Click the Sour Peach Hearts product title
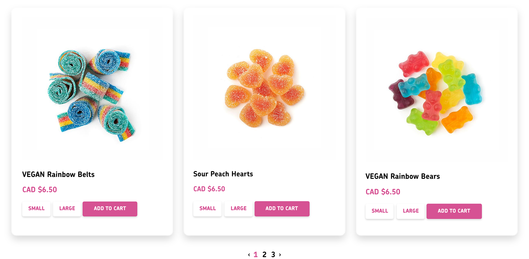The image size is (529, 259). pos(223,174)
